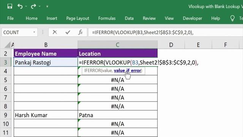Click the value_if_error tooltip argument link
Viewport: 243px width, 137px height.
128,70
